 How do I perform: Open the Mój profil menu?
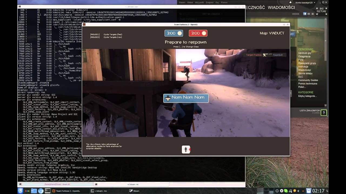pyautogui.click(x=199, y=2)
